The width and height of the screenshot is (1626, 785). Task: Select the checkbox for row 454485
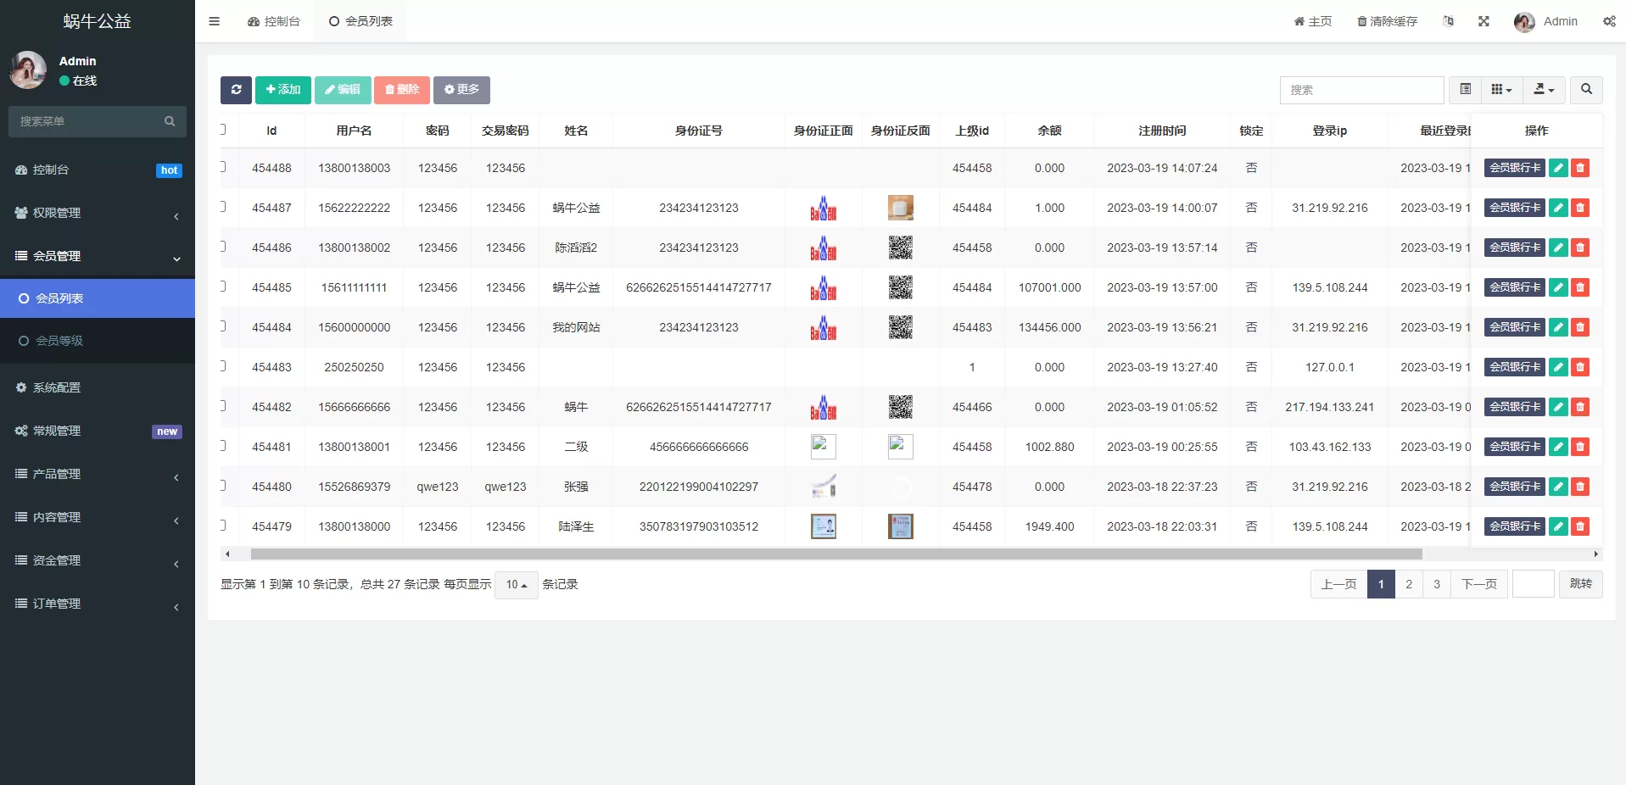click(222, 287)
